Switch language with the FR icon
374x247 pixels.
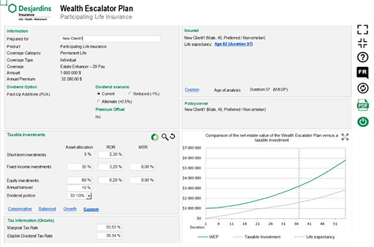pos(362,73)
